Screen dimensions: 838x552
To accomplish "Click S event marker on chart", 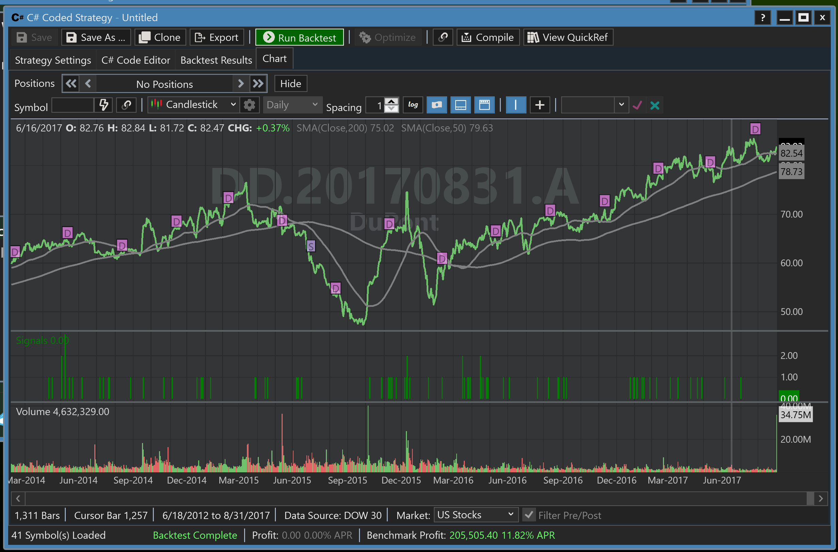I will click(311, 246).
